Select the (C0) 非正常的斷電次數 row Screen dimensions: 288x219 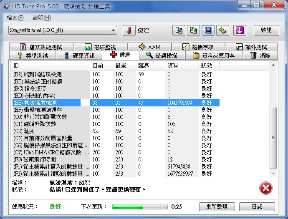tap(115, 117)
